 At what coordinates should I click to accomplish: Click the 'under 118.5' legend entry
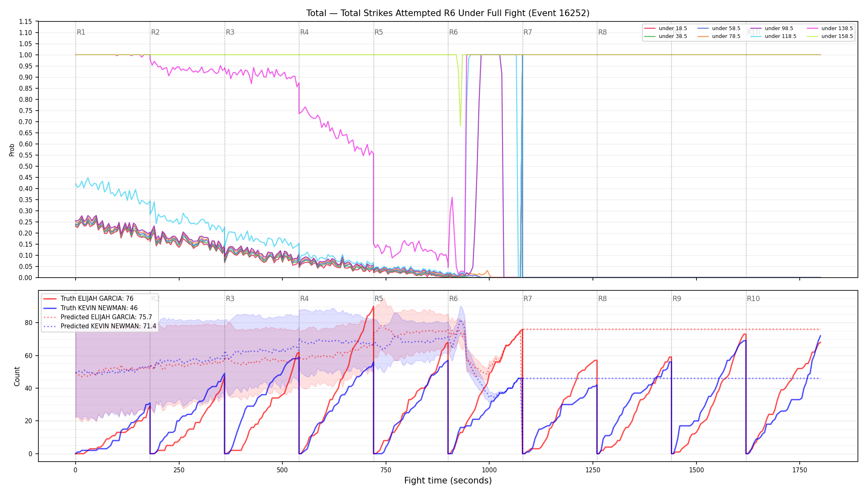(x=773, y=36)
